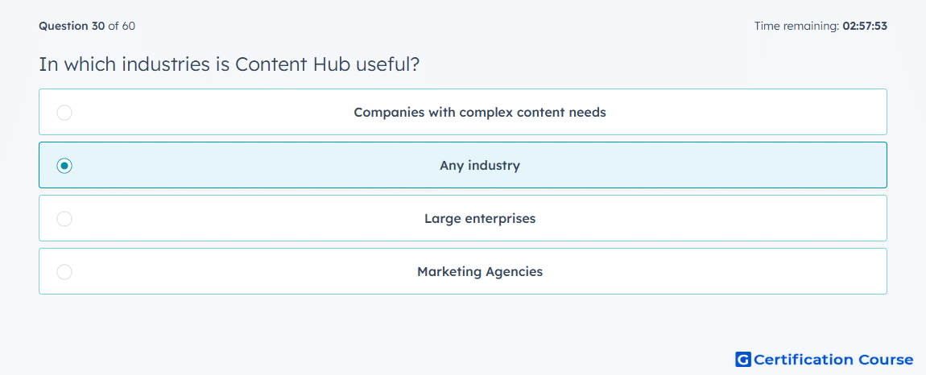Click the word "useful?" in the question
This screenshot has height=375, width=926.
pyautogui.click(x=387, y=64)
